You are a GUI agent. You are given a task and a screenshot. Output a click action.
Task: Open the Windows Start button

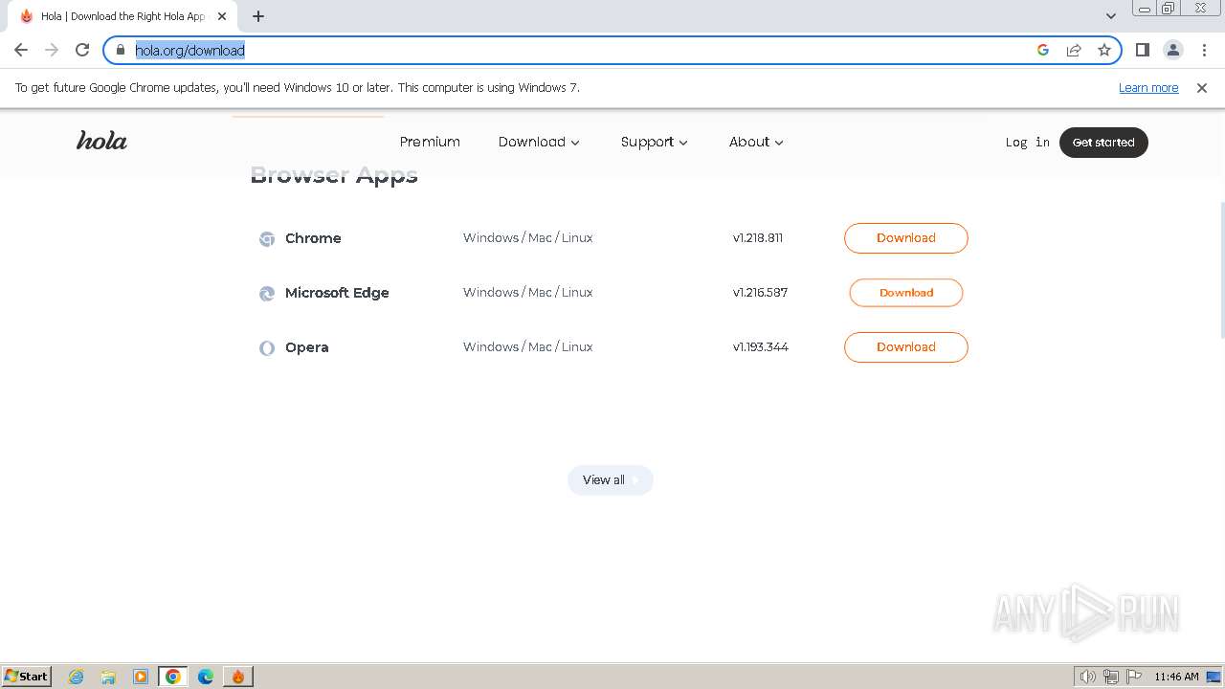coord(26,676)
